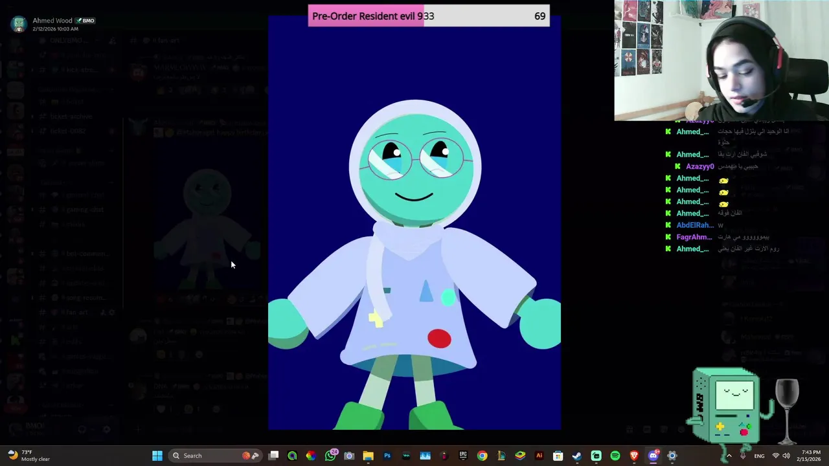Open the green circular app taskbar icon
Viewport: 829px width, 466px height.
tap(292, 456)
